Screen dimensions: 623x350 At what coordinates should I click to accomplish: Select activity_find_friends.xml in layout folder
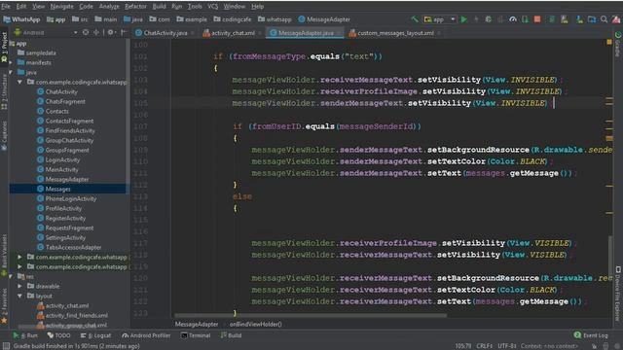(x=76, y=315)
